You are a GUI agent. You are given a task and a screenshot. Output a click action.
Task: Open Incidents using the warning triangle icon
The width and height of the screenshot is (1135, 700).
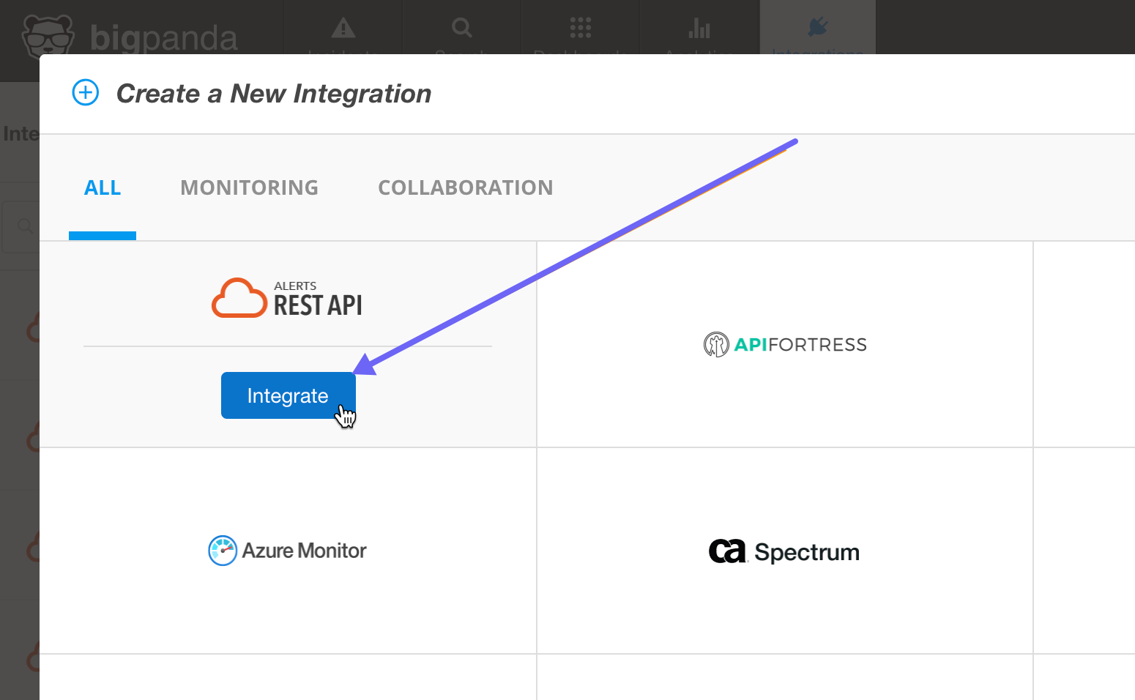[343, 29]
